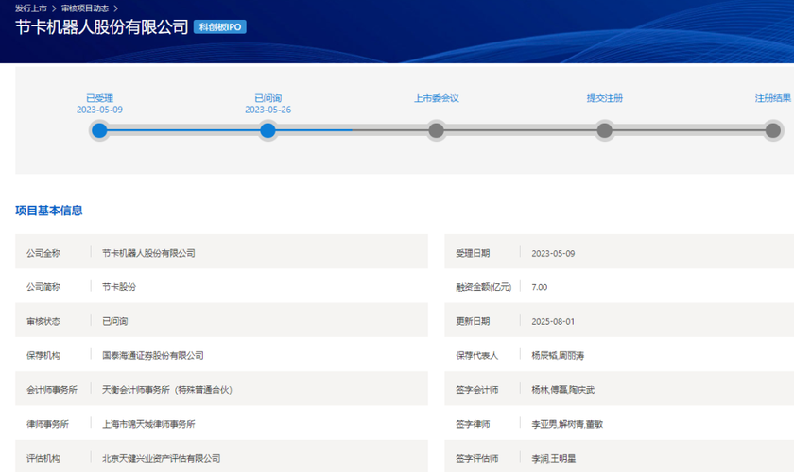Click the 融资金额 value 7.00
Image resolution: width=794 pixels, height=472 pixels.
pos(540,287)
